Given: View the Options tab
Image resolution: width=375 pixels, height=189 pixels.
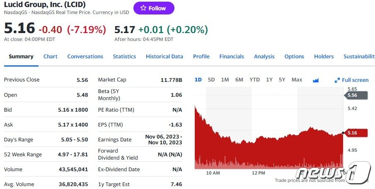Looking at the screenshot, I should click(x=294, y=57).
